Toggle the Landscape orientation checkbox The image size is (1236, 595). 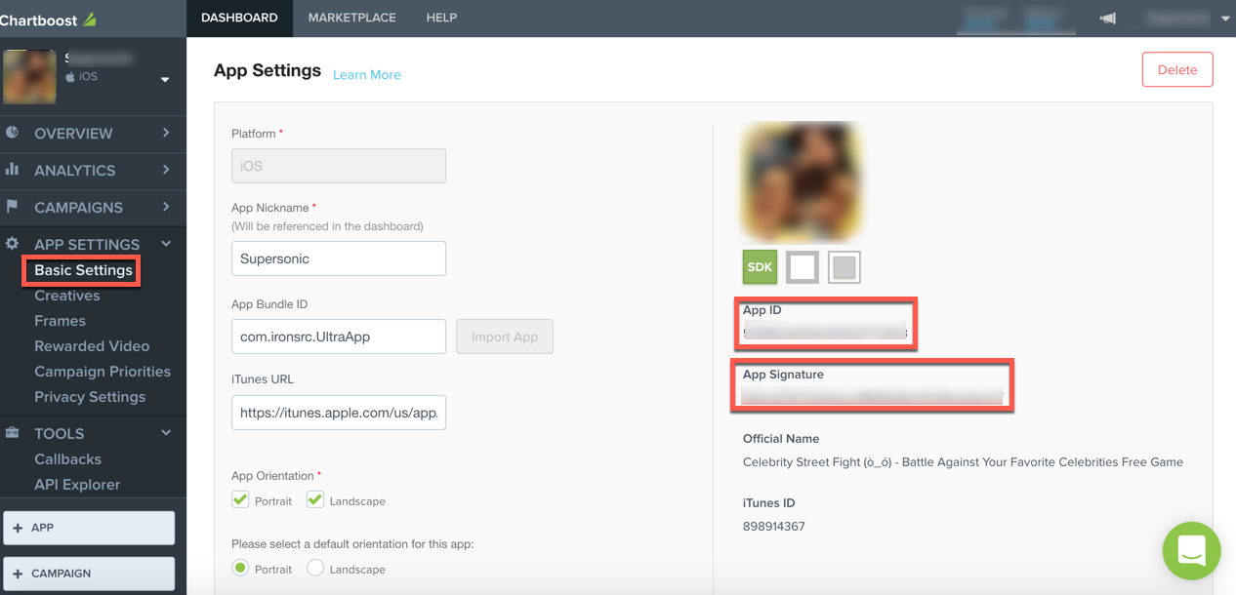click(x=315, y=499)
